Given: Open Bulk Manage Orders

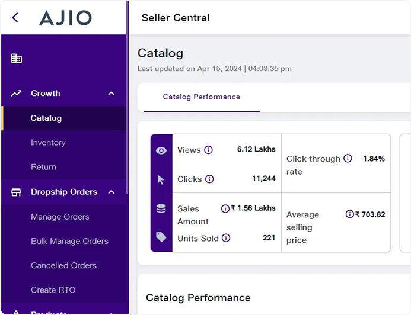Looking at the screenshot, I should [x=69, y=241].
